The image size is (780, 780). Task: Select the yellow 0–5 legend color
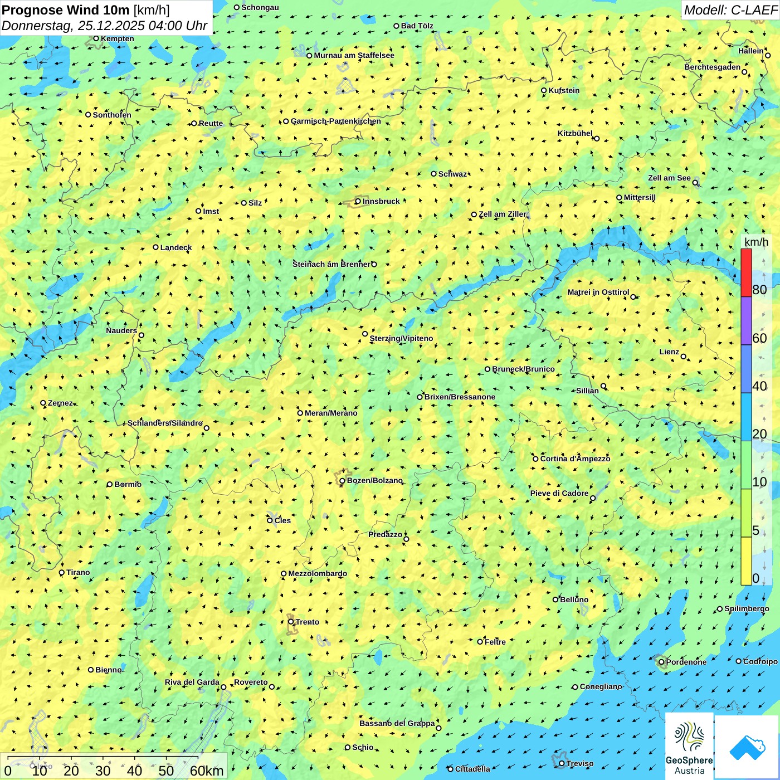pyautogui.click(x=746, y=561)
